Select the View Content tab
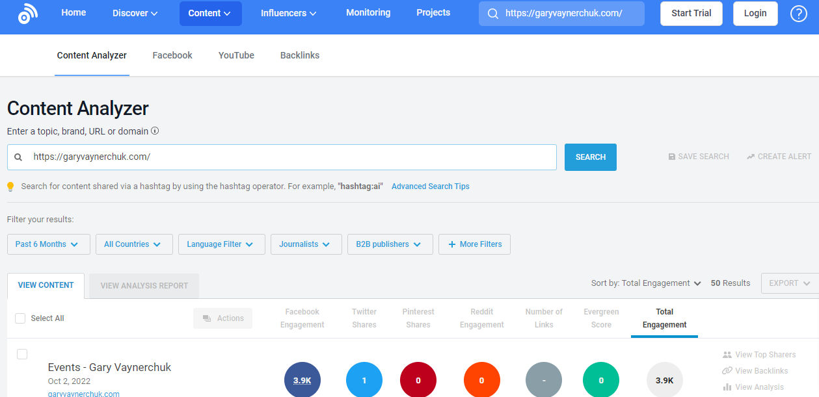 coord(46,285)
